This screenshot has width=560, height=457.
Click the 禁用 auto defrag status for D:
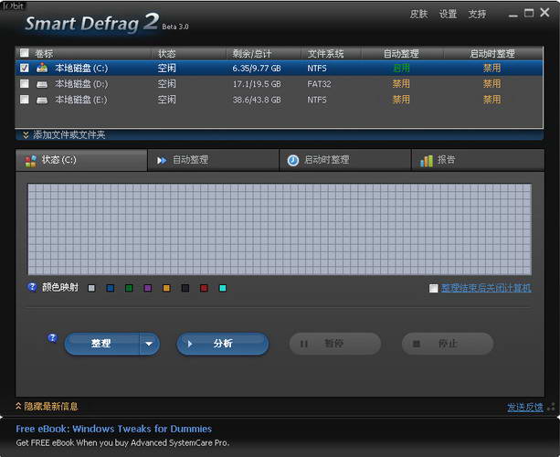[401, 84]
